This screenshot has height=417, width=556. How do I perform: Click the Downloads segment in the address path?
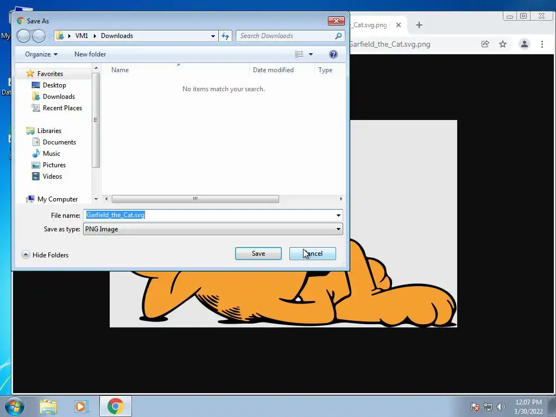tap(117, 36)
